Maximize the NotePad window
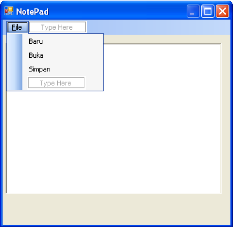 point(208,12)
